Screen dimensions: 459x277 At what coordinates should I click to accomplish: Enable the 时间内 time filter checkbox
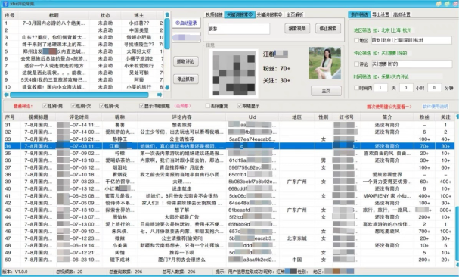pos(356,88)
